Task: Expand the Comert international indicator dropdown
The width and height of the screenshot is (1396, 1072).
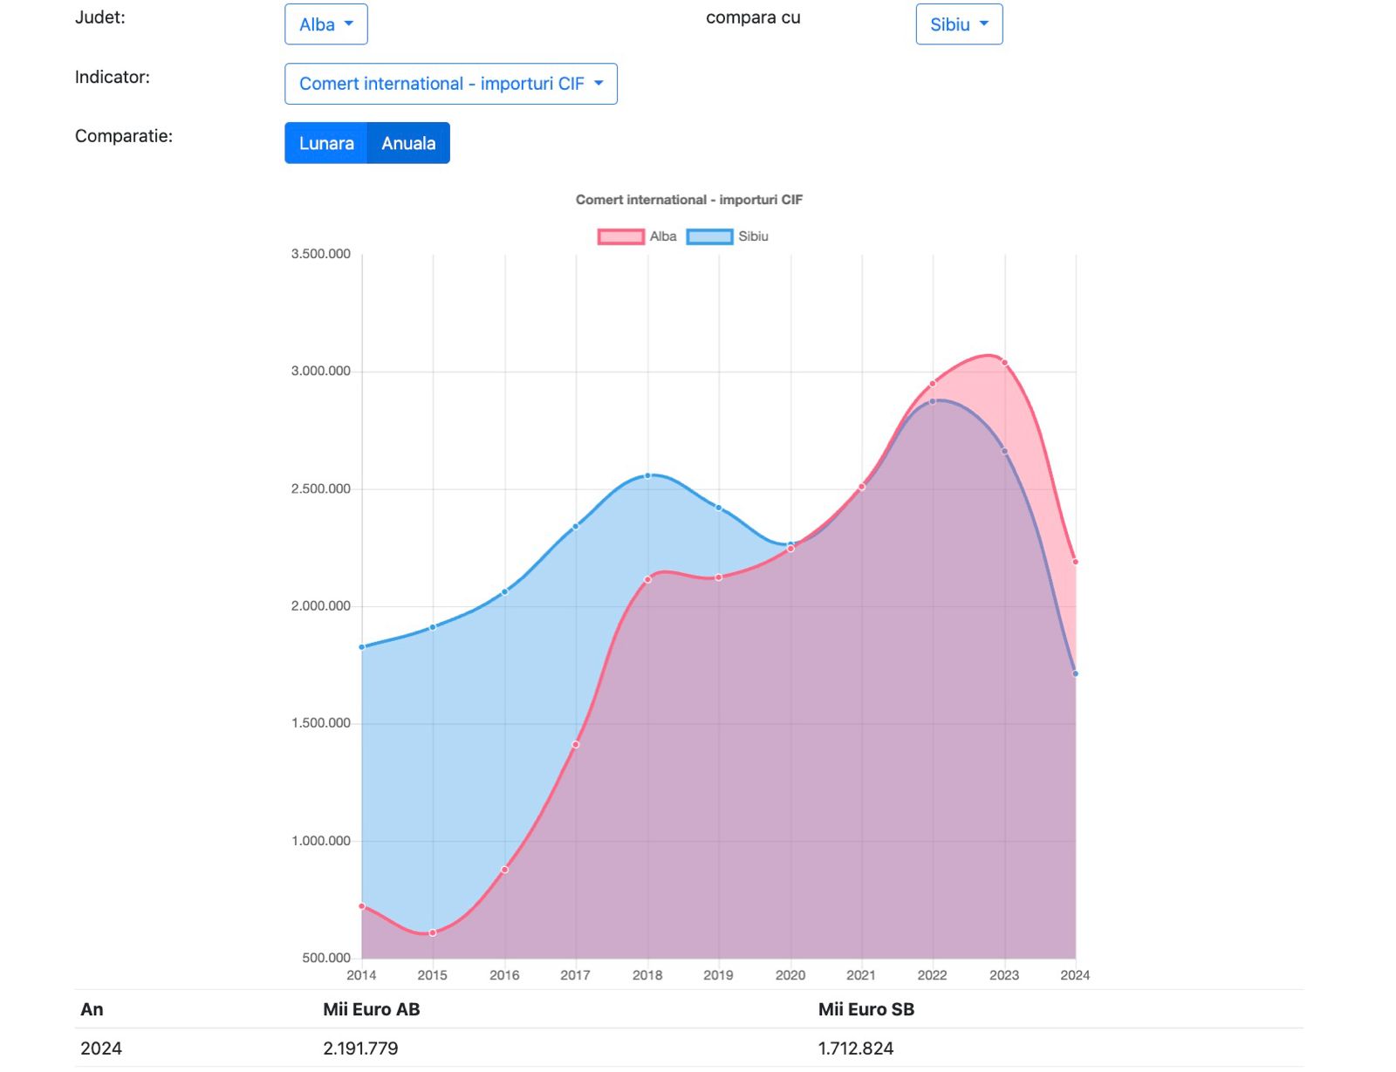Action: [450, 84]
